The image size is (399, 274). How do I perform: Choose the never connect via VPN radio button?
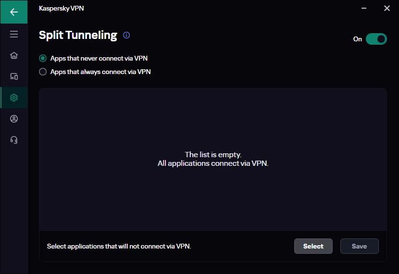pyautogui.click(x=43, y=58)
